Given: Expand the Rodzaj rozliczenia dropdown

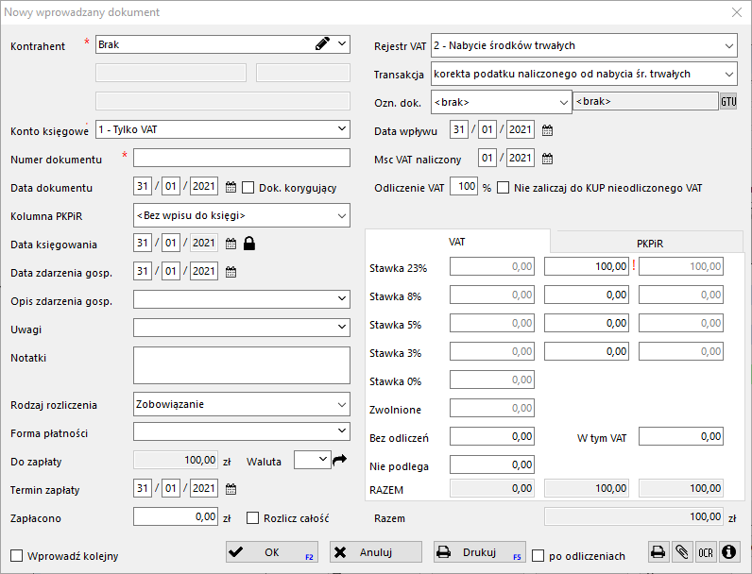Looking at the screenshot, I should pyautogui.click(x=242, y=404).
